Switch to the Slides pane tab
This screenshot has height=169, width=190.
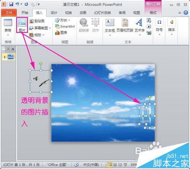tap(3, 49)
